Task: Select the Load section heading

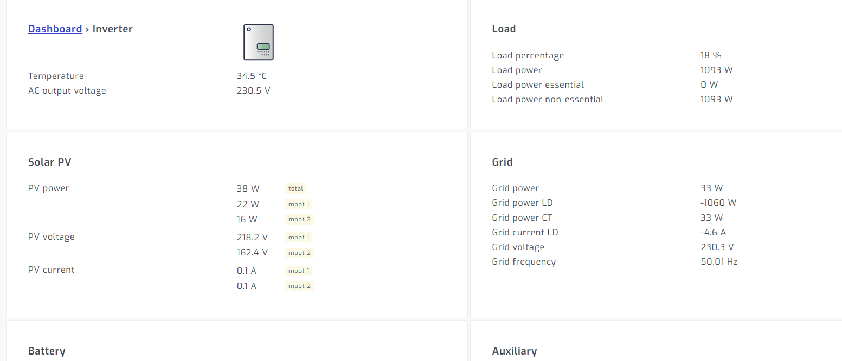Action: 504,29
